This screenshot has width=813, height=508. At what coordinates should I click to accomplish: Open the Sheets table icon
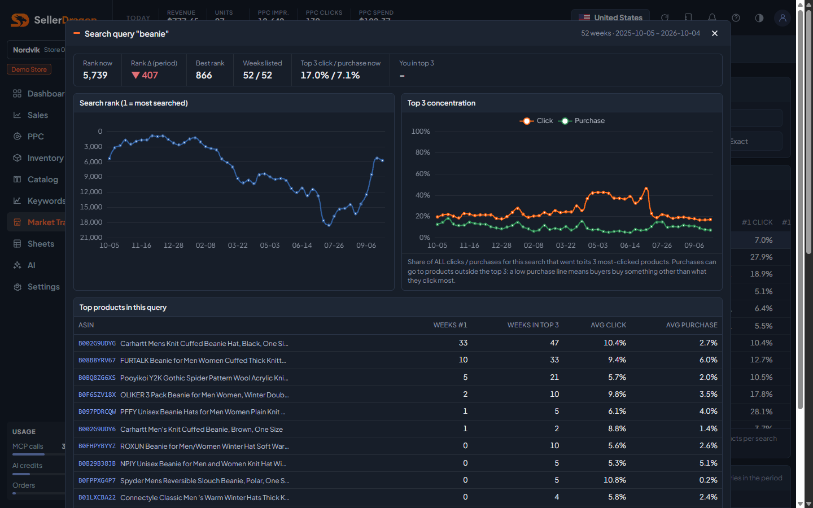click(18, 244)
